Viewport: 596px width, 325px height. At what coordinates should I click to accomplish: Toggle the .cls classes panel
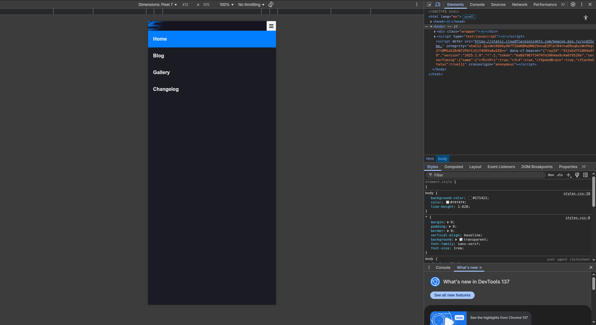(560, 175)
